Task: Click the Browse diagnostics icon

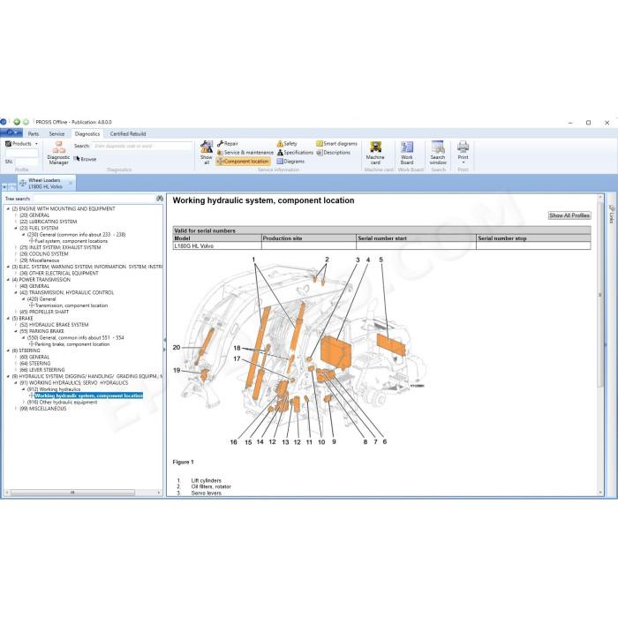Action: 77,159
